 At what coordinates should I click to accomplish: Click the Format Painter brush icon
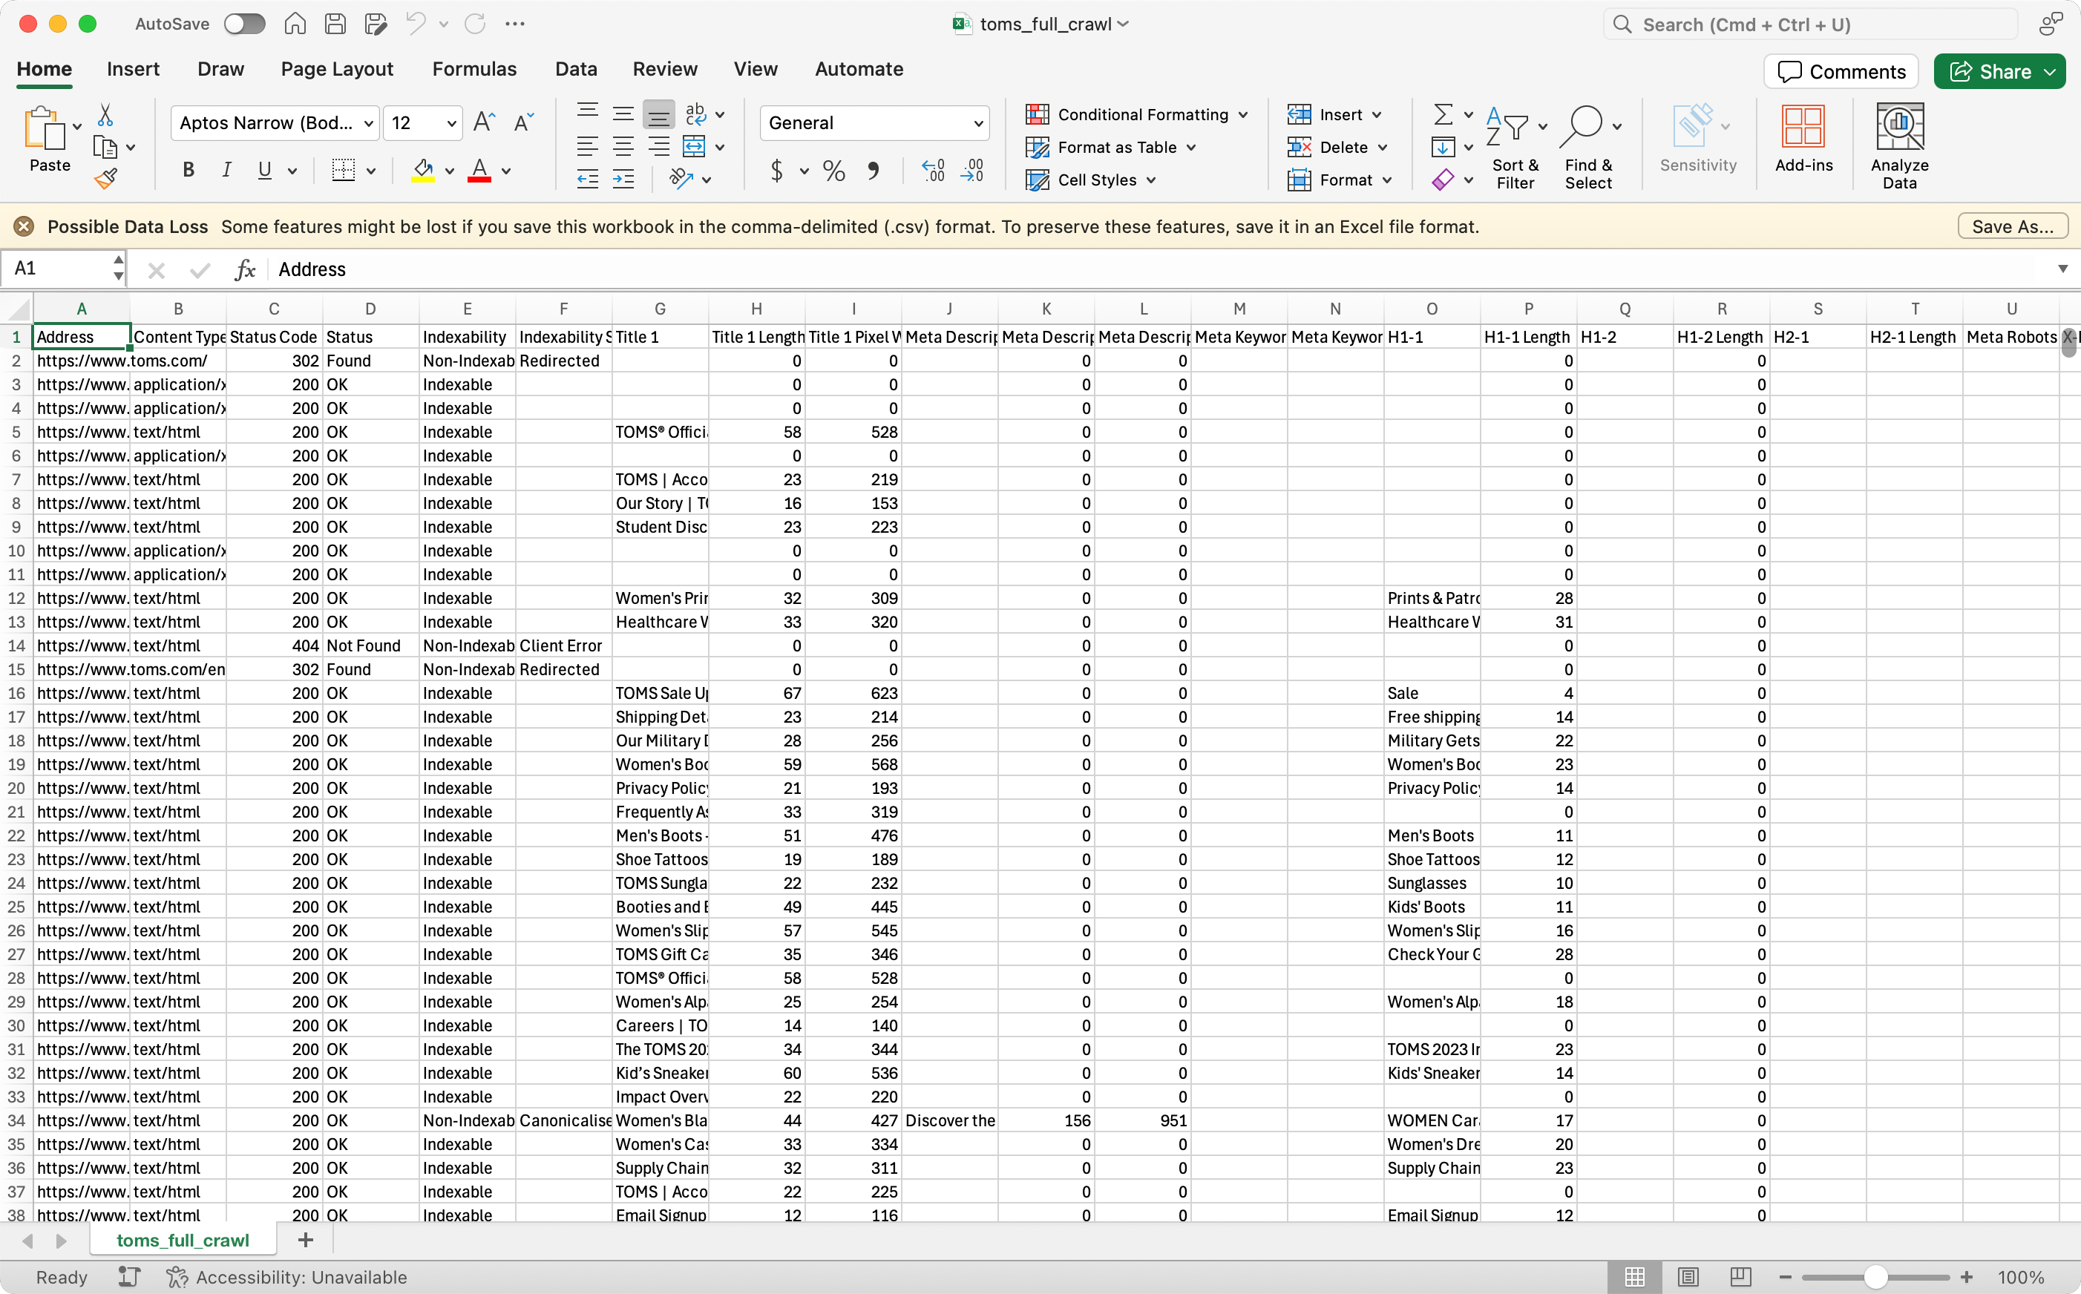point(105,179)
